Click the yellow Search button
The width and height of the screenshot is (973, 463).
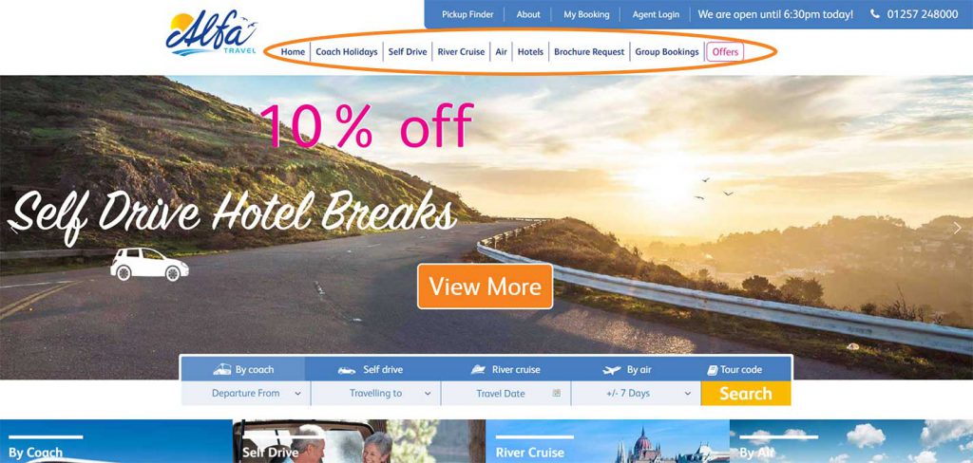(746, 394)
